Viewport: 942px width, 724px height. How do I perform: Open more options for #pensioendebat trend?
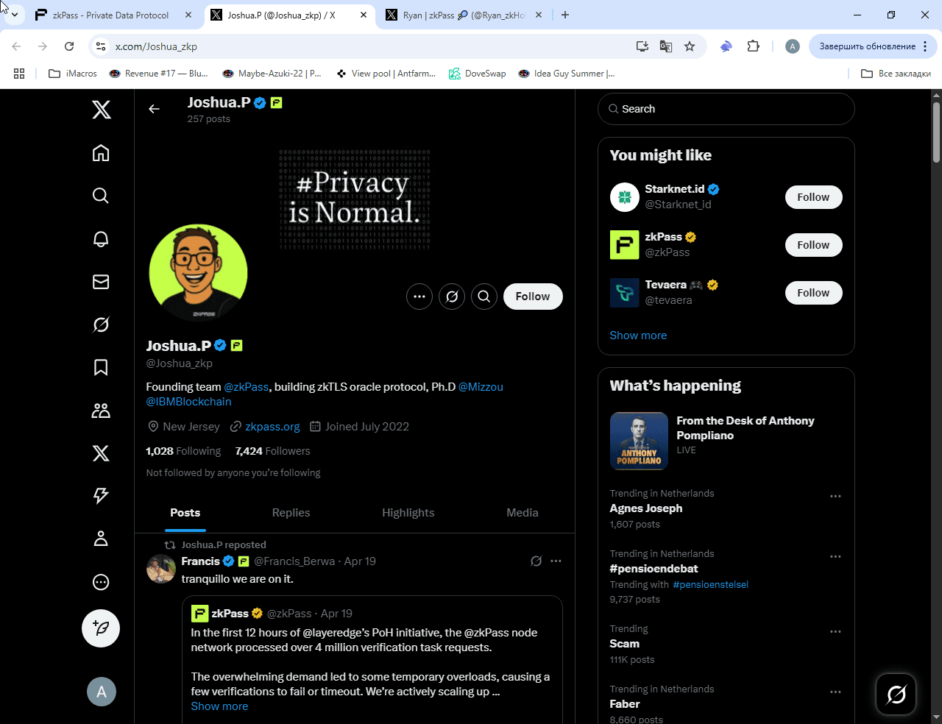[x=835, y=557]
